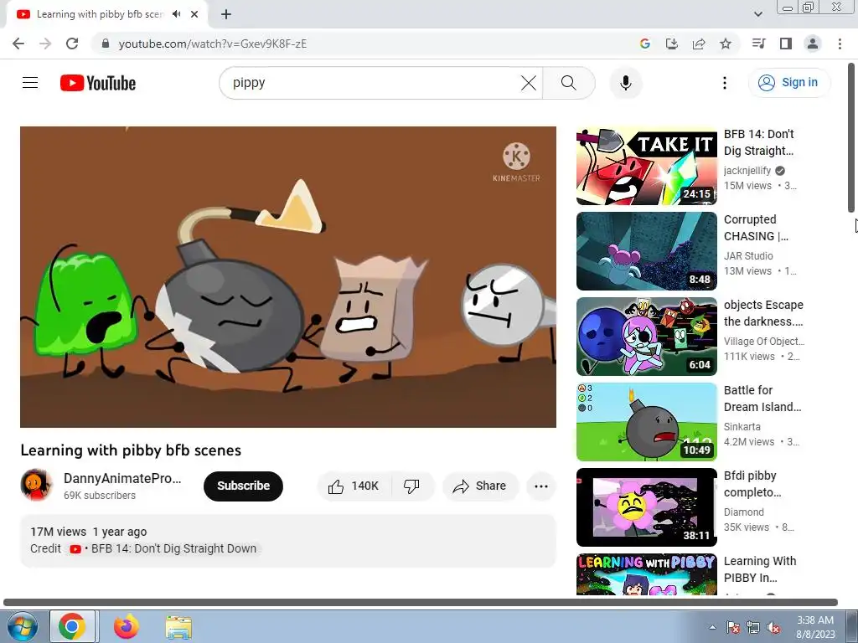Click Chrome in the taskbar
The height and width of the screenshot is (643, 858).
[x=73, y=626]
